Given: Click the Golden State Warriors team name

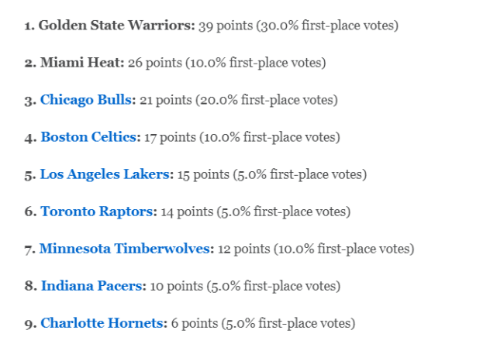Looking at the screenshot, I should coord(116,26).
